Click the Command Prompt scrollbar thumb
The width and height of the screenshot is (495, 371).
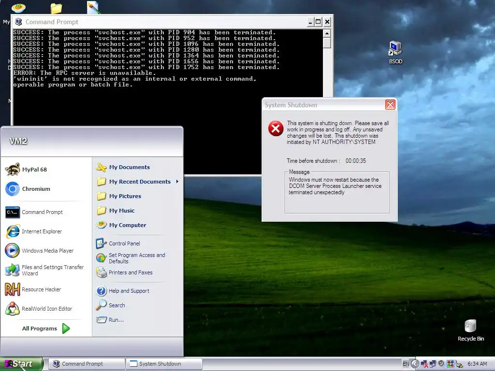coord(327,43)
